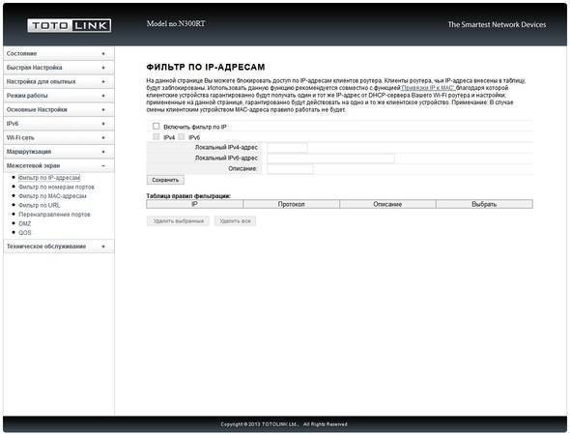The width and height of the screenshot is (570, 435).
Task: Follow the Привязки IP к MAC link
Action: pyautogui.click(x=428, y=88)
